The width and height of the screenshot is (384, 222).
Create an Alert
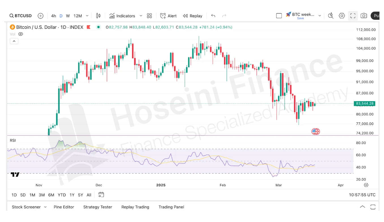pos(168,16)
